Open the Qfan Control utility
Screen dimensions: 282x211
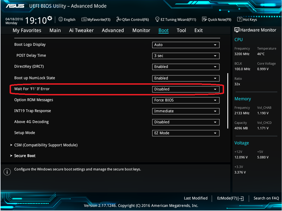point(133,19)
